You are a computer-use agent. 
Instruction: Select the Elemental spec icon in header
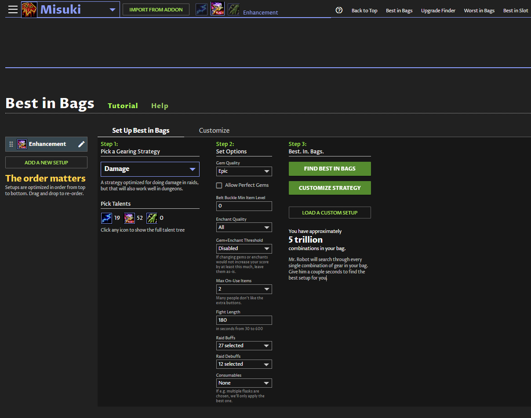tap(201, 9)
